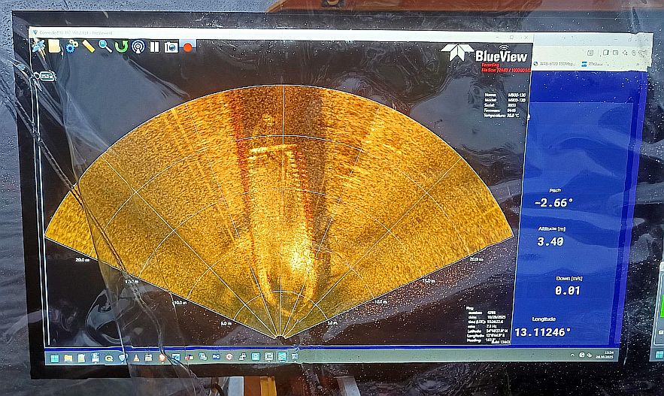Toggle the red record button
Image resolution: width=664 pixels, height=396 pixels.
tap(188, 47)
